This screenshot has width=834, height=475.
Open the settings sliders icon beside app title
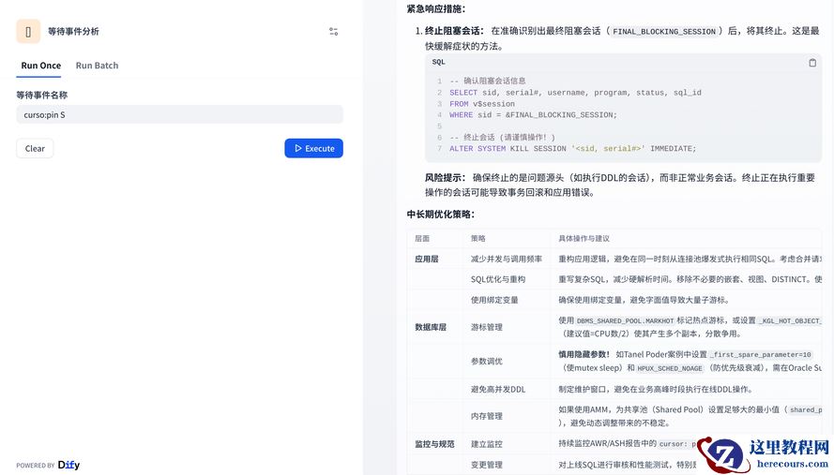click(x=333, y=31)
